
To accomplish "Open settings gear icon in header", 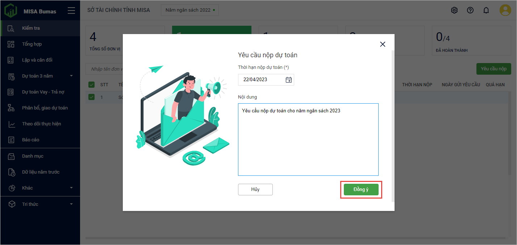I will (454, 10).
